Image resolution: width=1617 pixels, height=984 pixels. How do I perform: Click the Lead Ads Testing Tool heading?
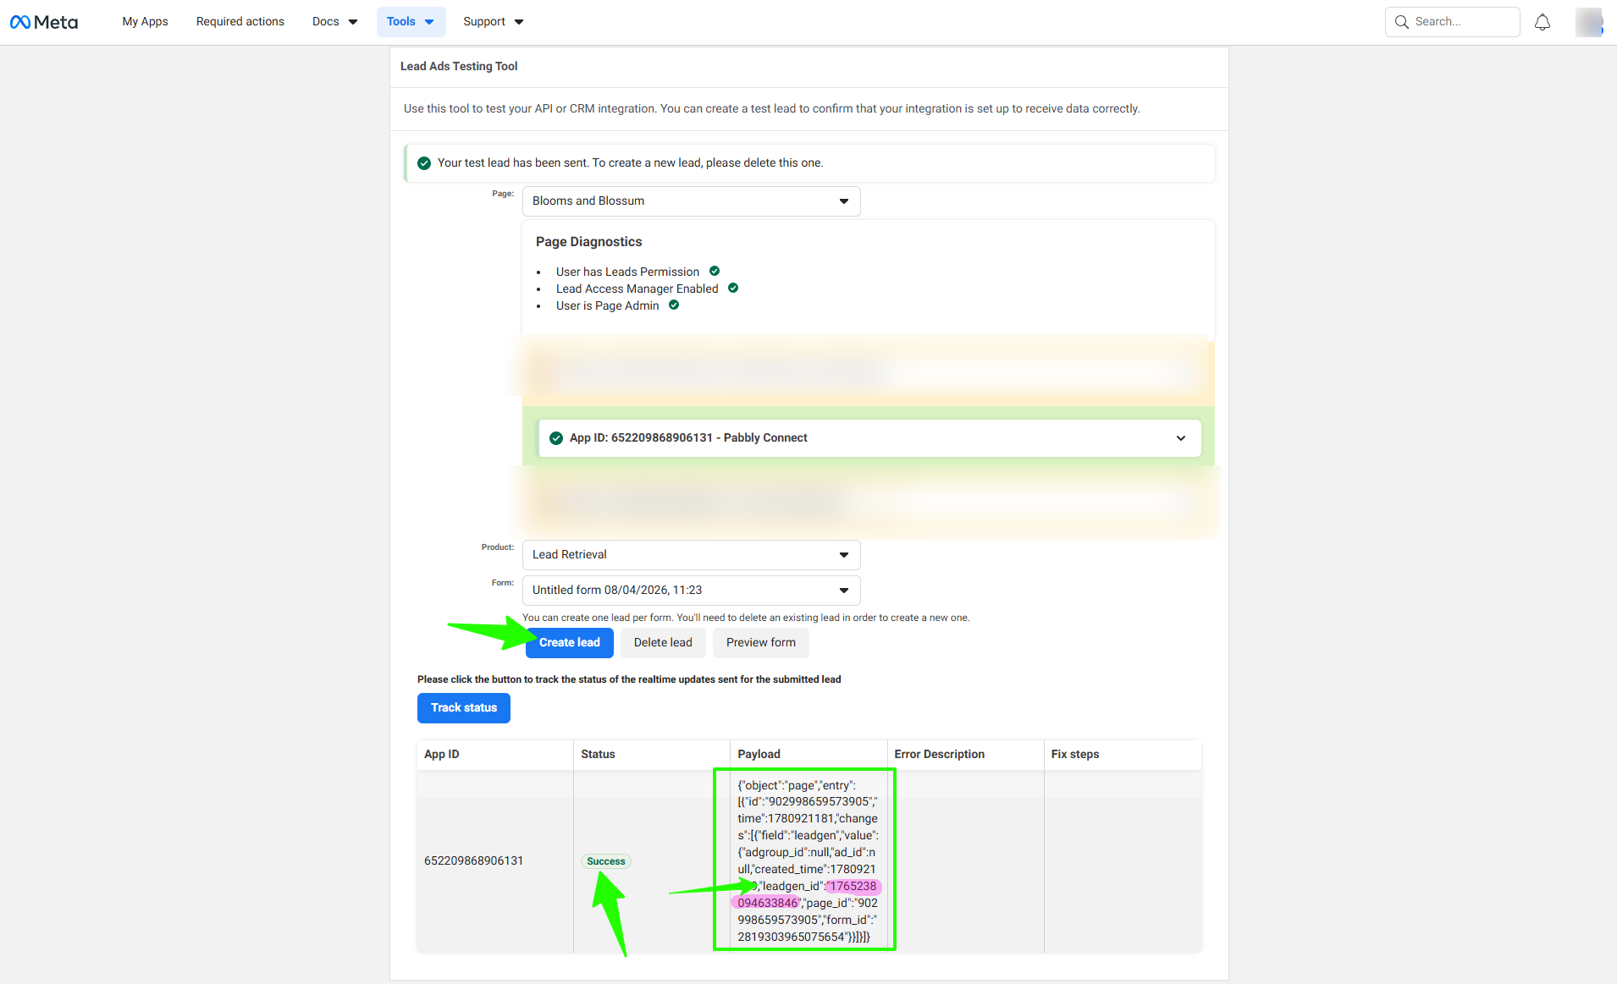click(459, 67)
